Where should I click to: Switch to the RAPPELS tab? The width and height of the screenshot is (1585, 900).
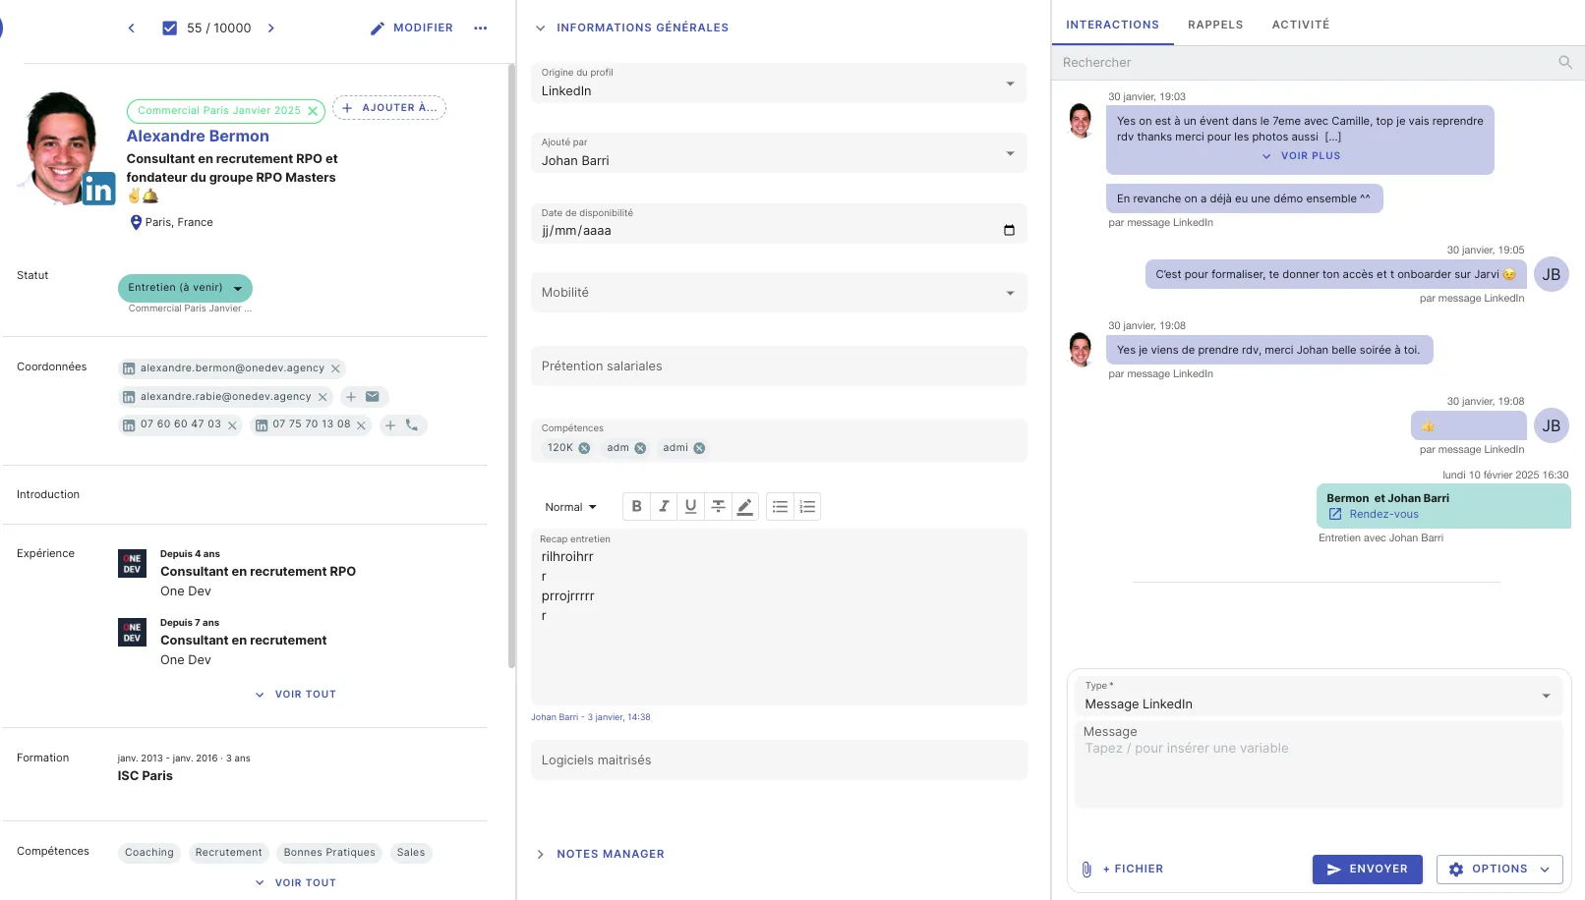click(1215, 25)
